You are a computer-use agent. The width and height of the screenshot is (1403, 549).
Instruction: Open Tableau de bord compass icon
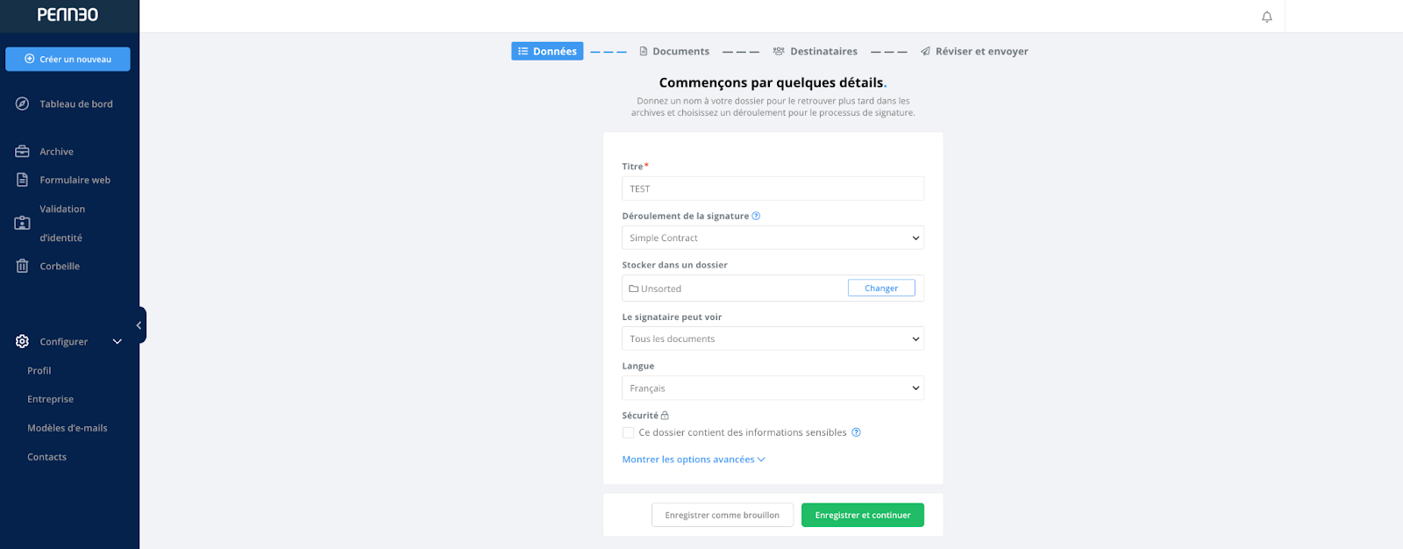(23, 103)
